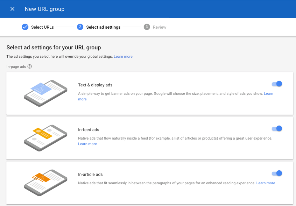Image resolution: width=296 pixels, height=206 pixels.
Task: Go back to the Select URLs step
Action: coord(42,27)
